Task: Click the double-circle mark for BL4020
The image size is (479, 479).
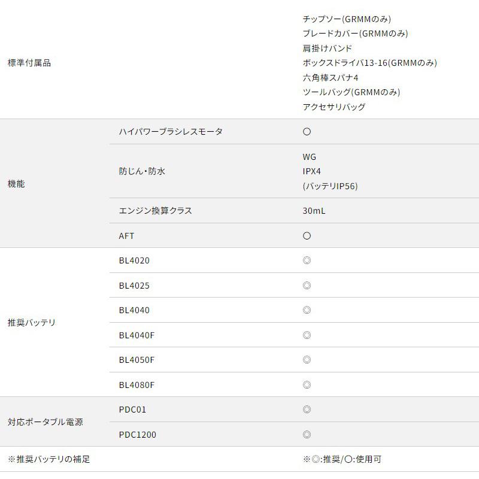Action: point(307,260)
